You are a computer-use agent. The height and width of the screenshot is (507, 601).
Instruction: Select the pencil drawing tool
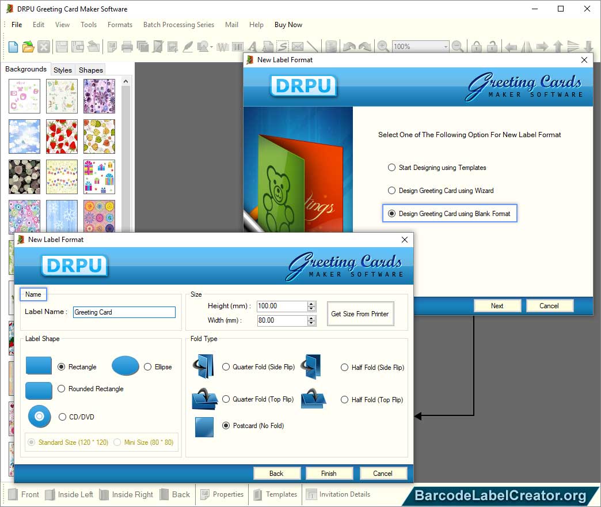click(188, 47)
